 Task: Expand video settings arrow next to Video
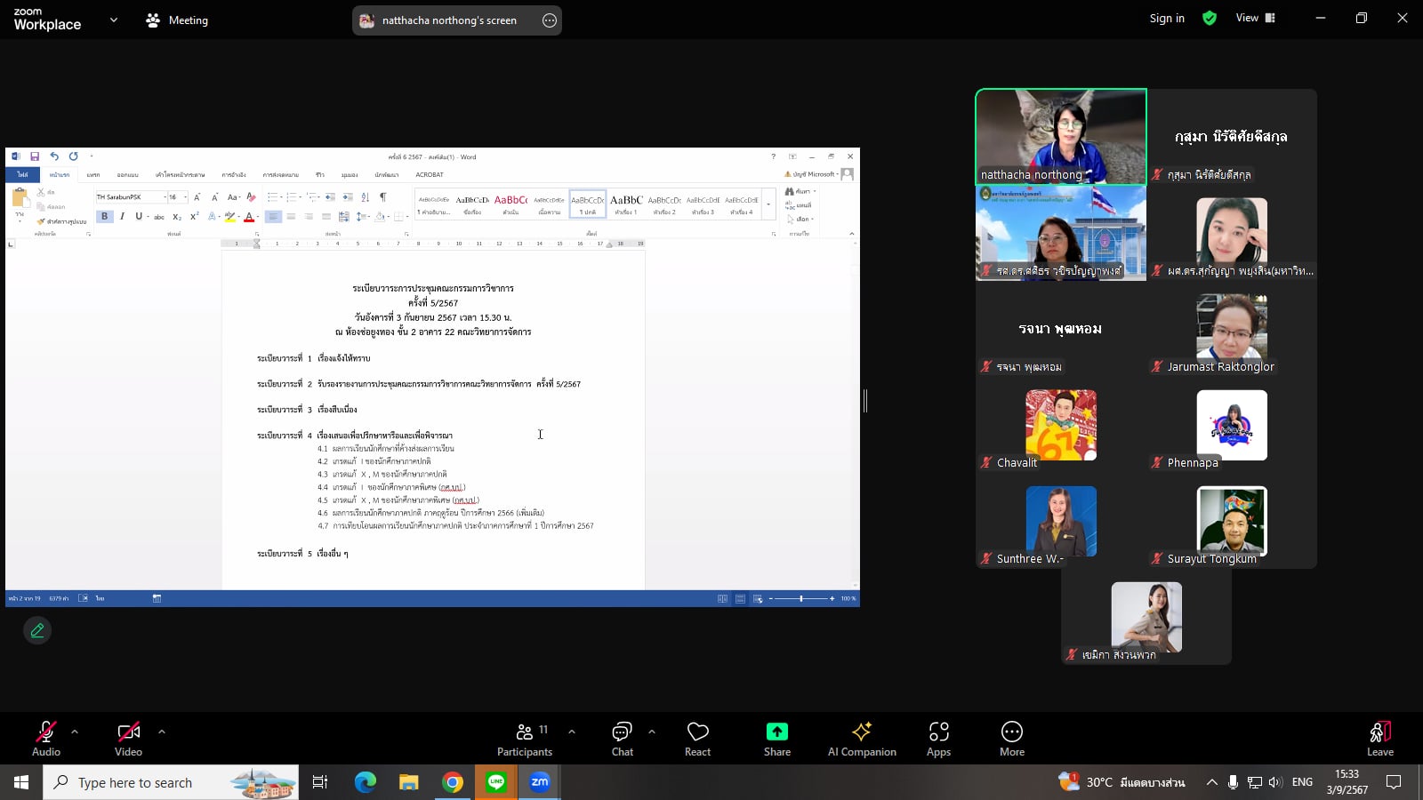(x=162, y=732)
